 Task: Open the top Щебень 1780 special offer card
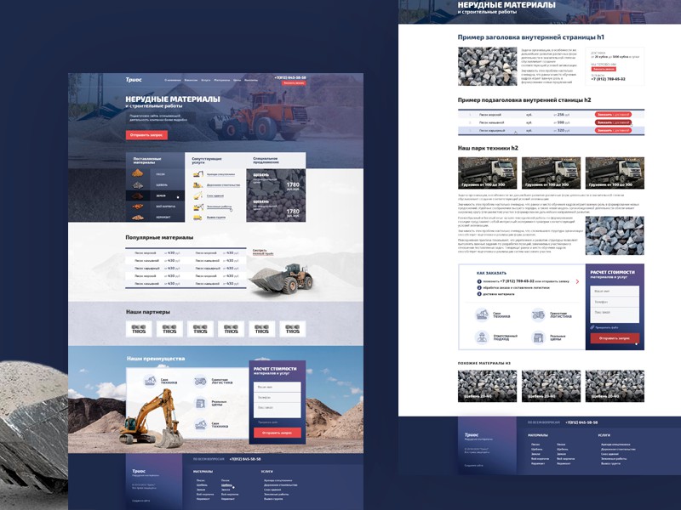click(x=276, y=182)
